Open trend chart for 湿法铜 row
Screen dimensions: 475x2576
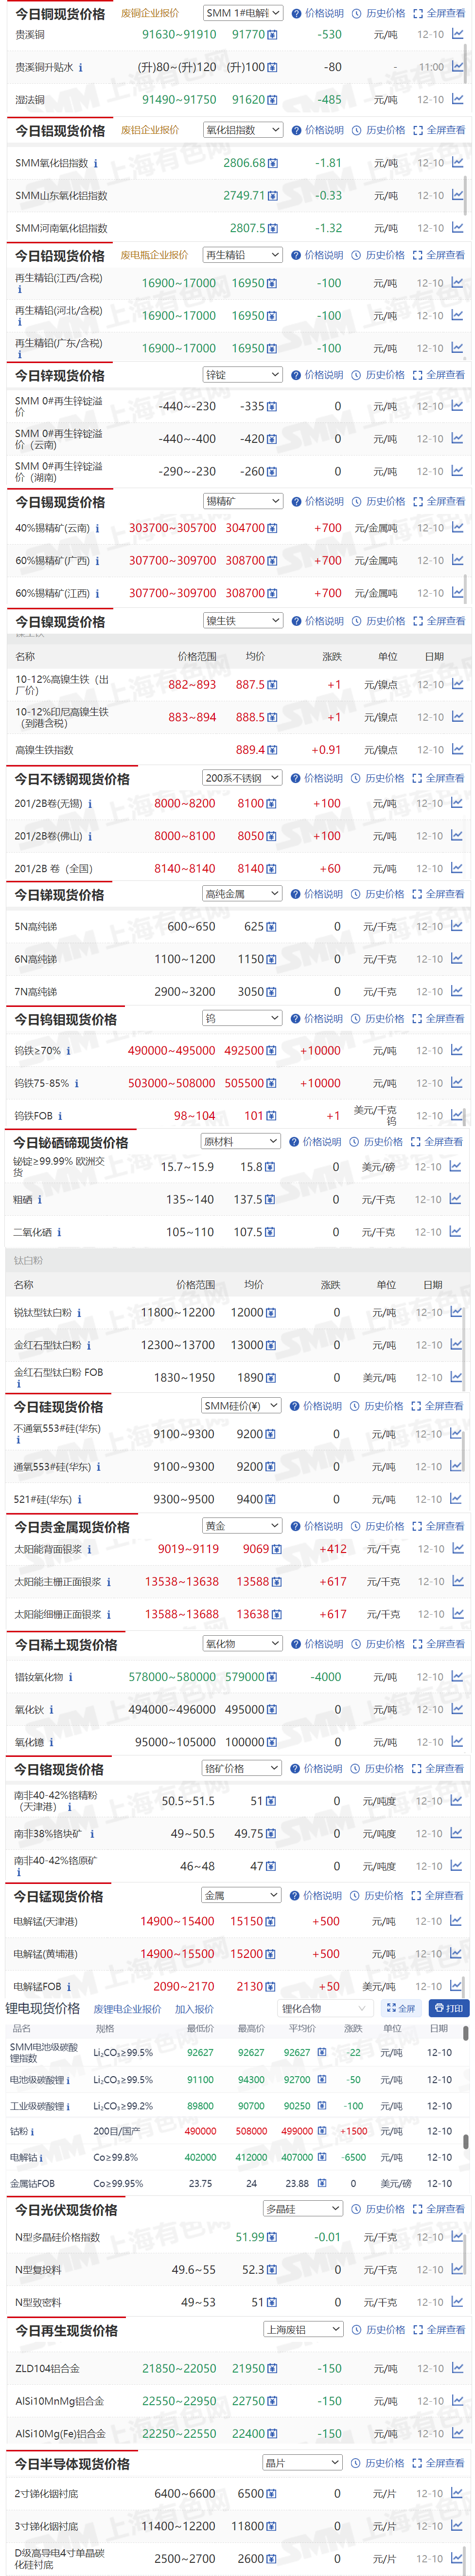[x=457, y=99]
